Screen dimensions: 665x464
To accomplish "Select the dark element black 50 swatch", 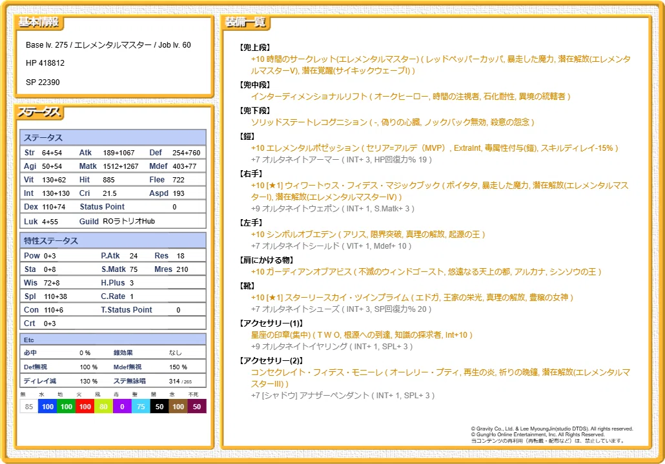I will [159, 407].
